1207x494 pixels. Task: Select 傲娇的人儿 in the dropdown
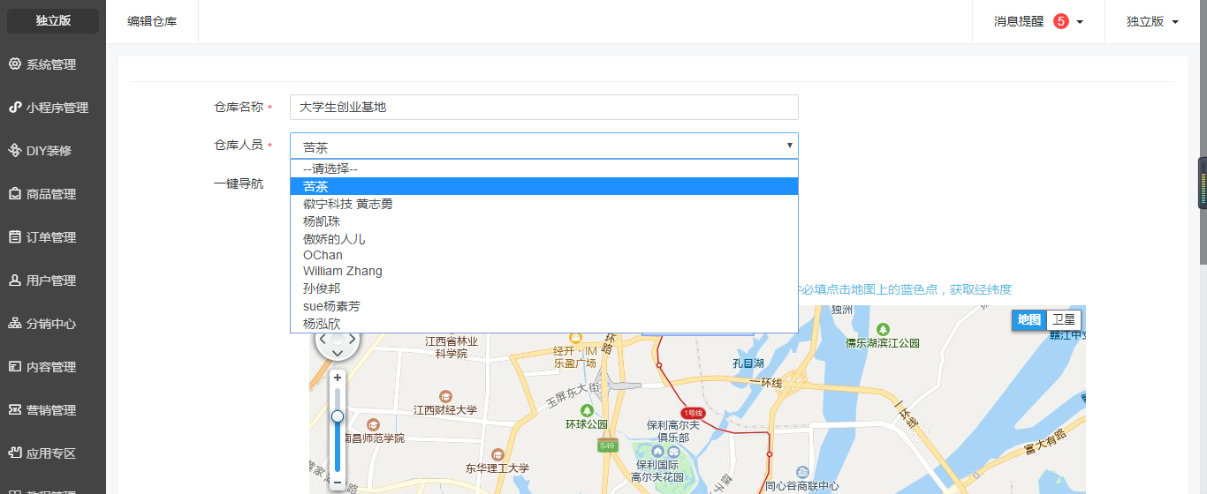[x=544, y=238]
